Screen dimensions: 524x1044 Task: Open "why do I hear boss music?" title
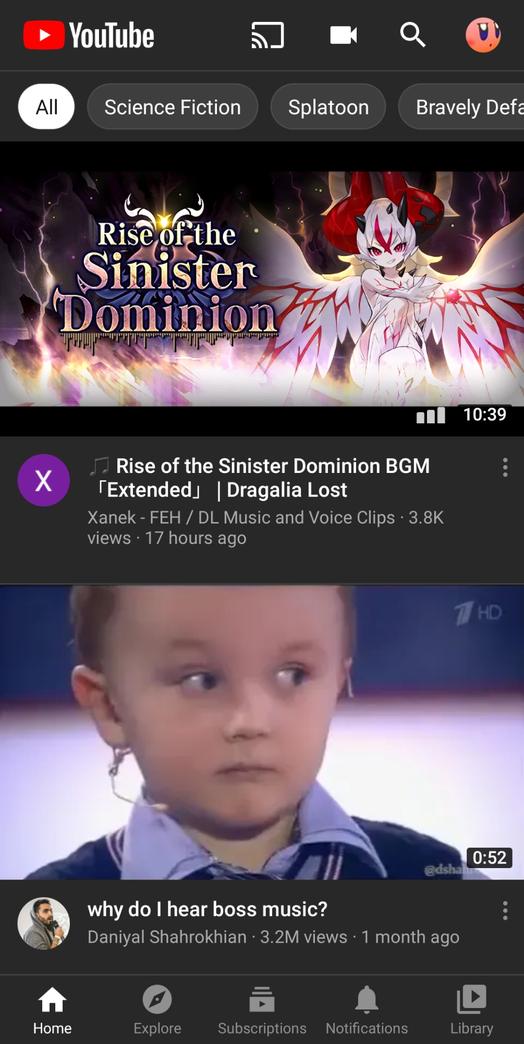point(208,909)
